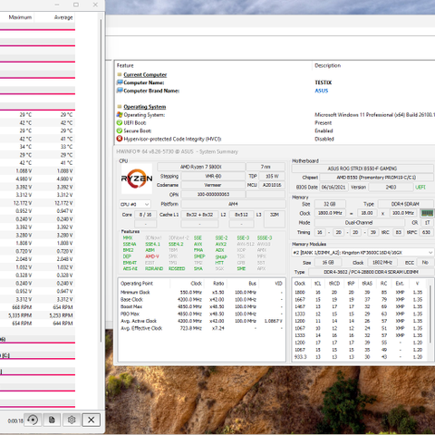
Task: Click the Average column header
Action: (x=63, y=17)
